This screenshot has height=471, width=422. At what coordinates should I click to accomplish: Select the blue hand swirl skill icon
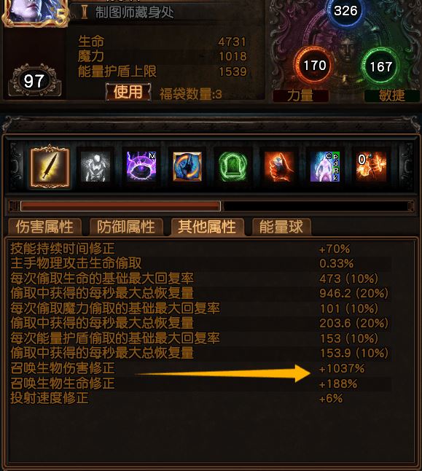[x=187, y=167]
